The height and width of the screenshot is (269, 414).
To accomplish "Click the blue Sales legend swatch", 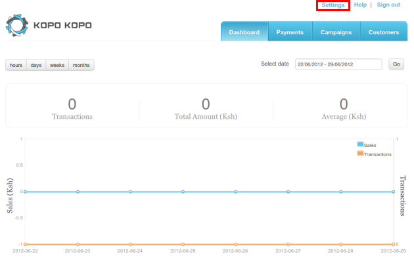I will point(360,144).
